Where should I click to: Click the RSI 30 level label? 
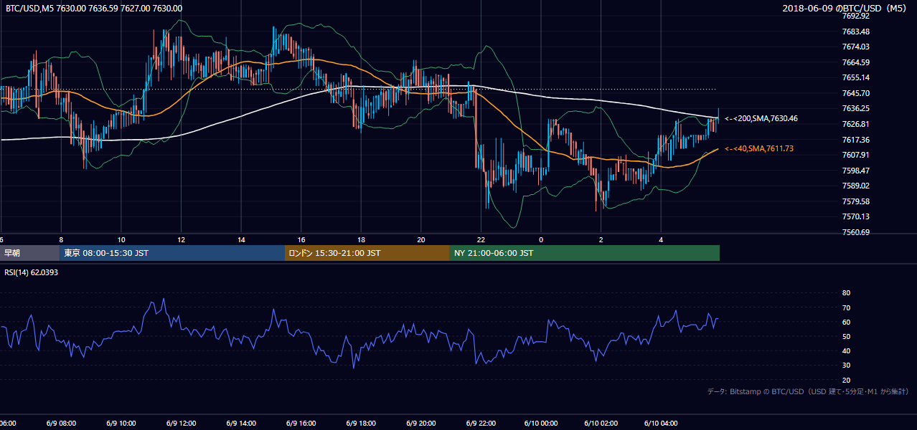click(x=846, y=365)
